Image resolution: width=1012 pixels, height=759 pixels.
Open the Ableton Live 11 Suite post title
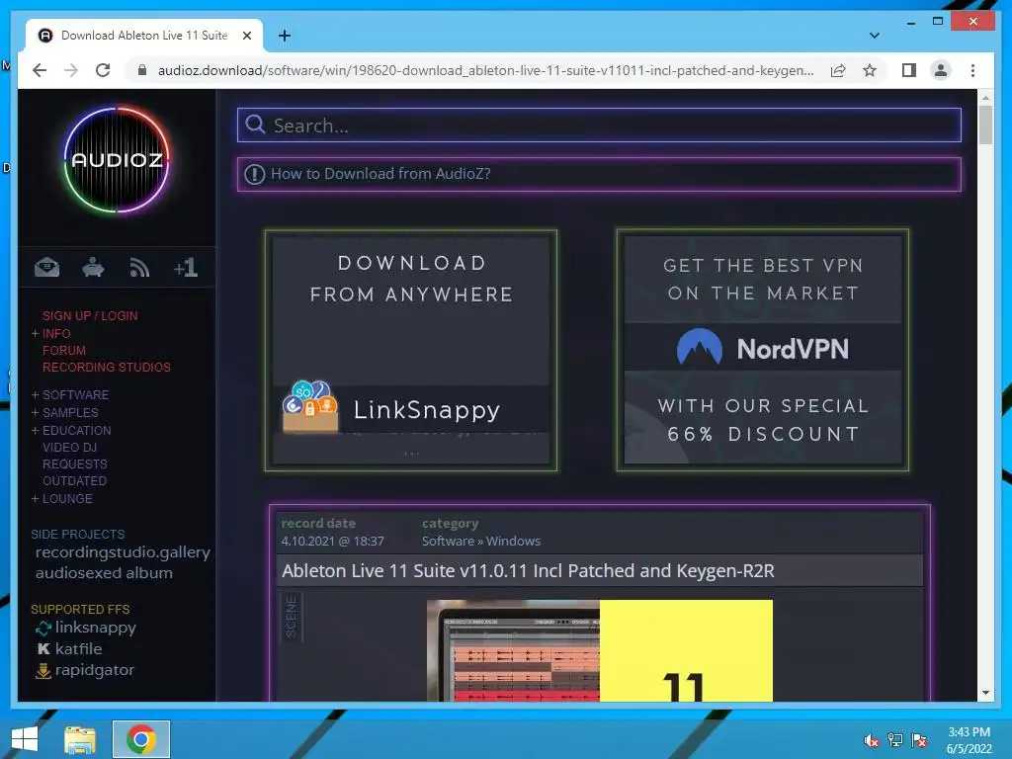[x=528, y=570]
